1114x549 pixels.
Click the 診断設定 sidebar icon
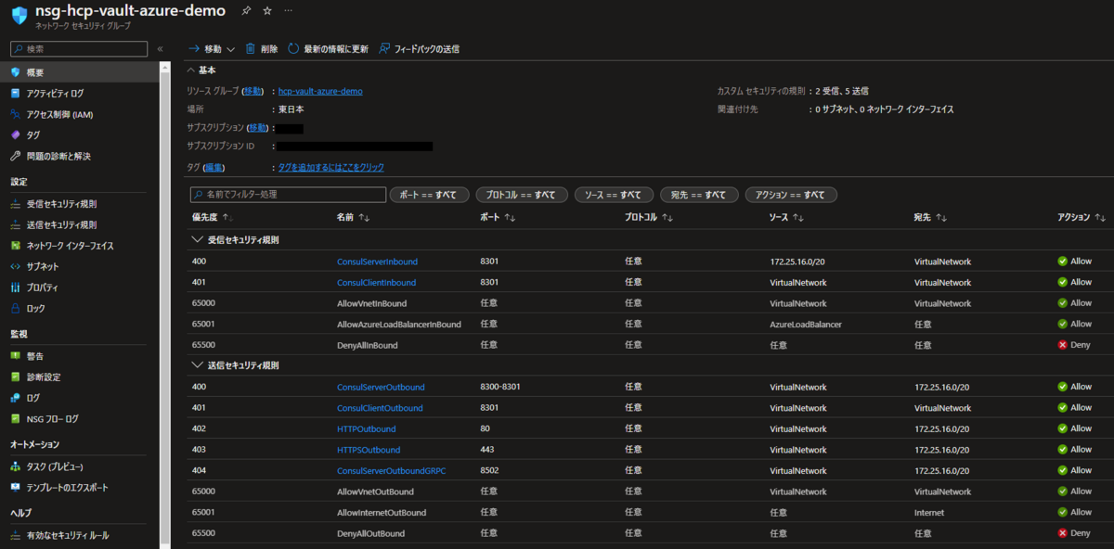(16, 377)
